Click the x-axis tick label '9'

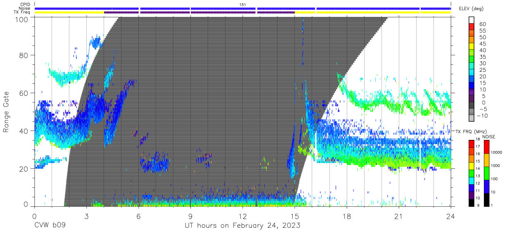point(190,216)
